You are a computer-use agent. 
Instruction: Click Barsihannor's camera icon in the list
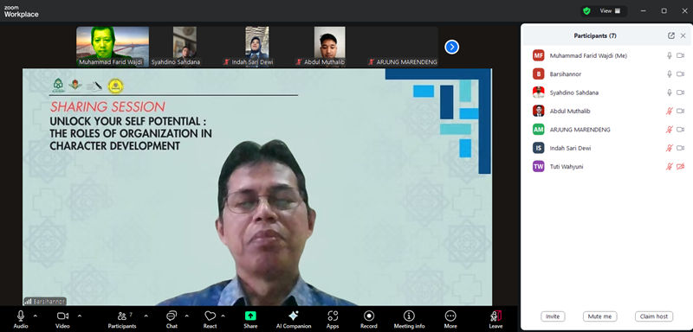681,74
